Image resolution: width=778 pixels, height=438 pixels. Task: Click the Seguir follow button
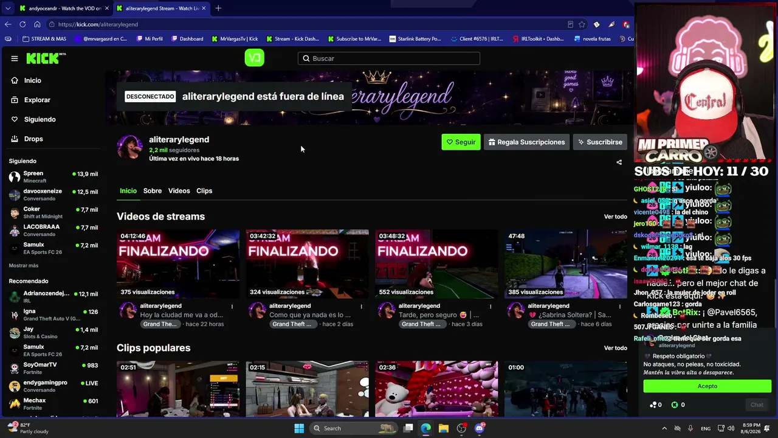point(461,142)
